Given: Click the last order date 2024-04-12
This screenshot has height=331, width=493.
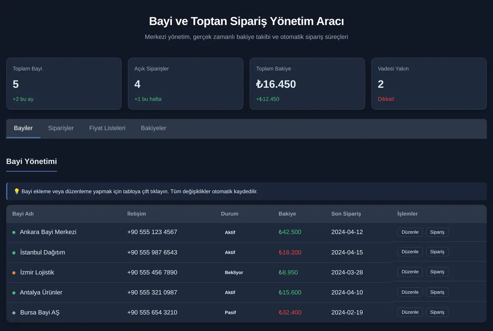Looking at the screenshot, I should (x=347, y=232).
